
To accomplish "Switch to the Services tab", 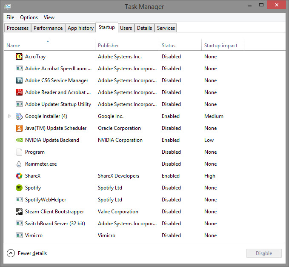I will pyautogui.click(x=166, y=28).
